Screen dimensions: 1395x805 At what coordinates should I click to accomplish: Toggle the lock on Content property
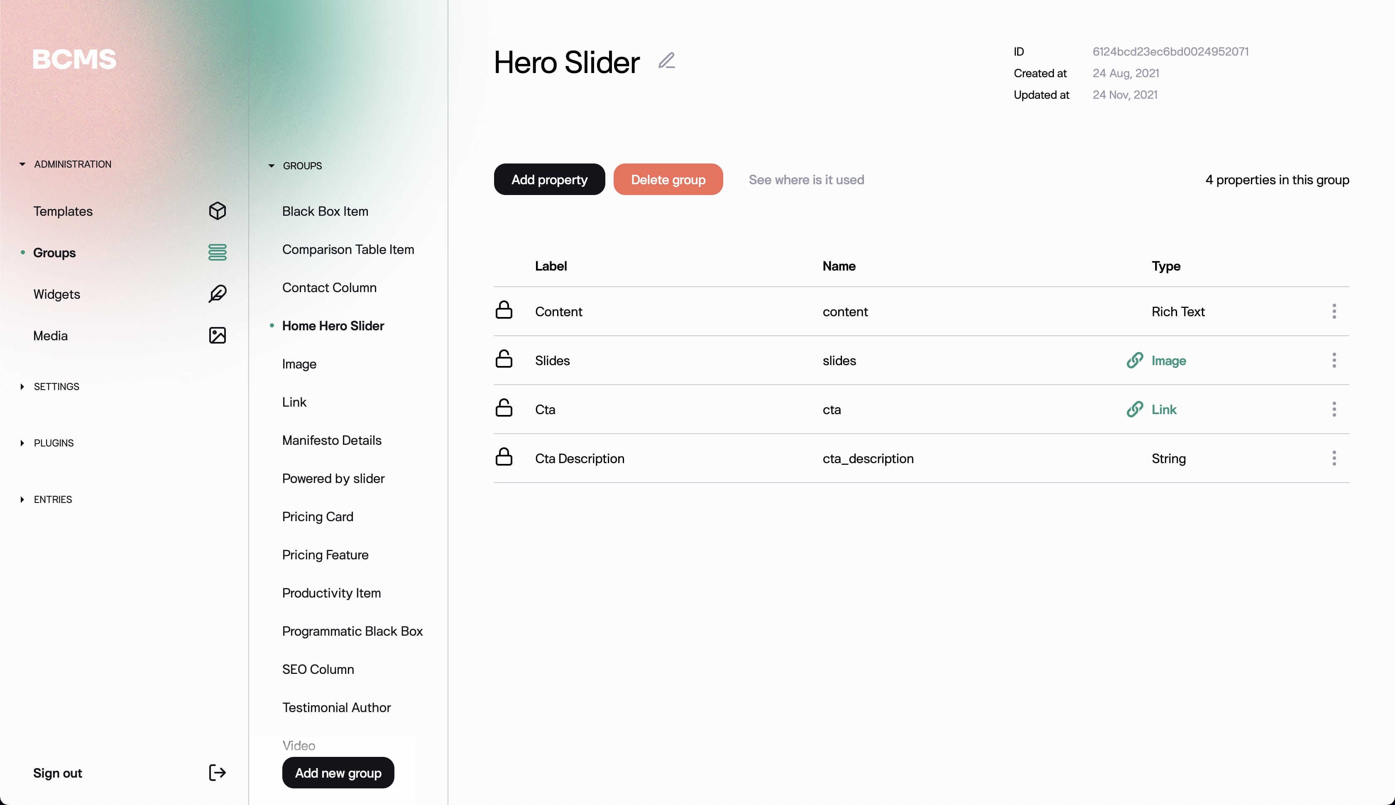pos(503,310)
